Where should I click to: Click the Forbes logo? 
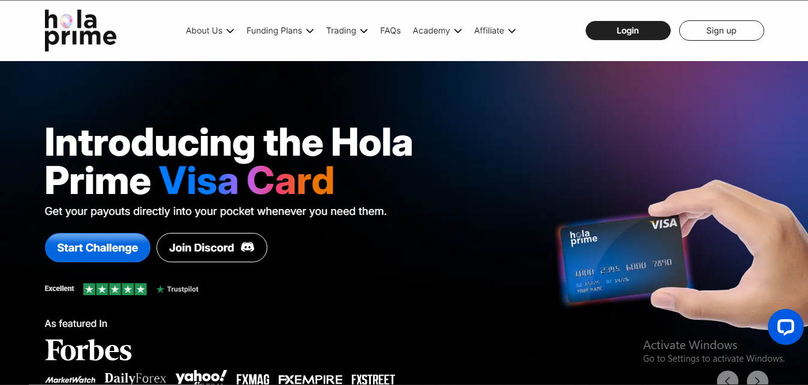[x=89, y=350]
